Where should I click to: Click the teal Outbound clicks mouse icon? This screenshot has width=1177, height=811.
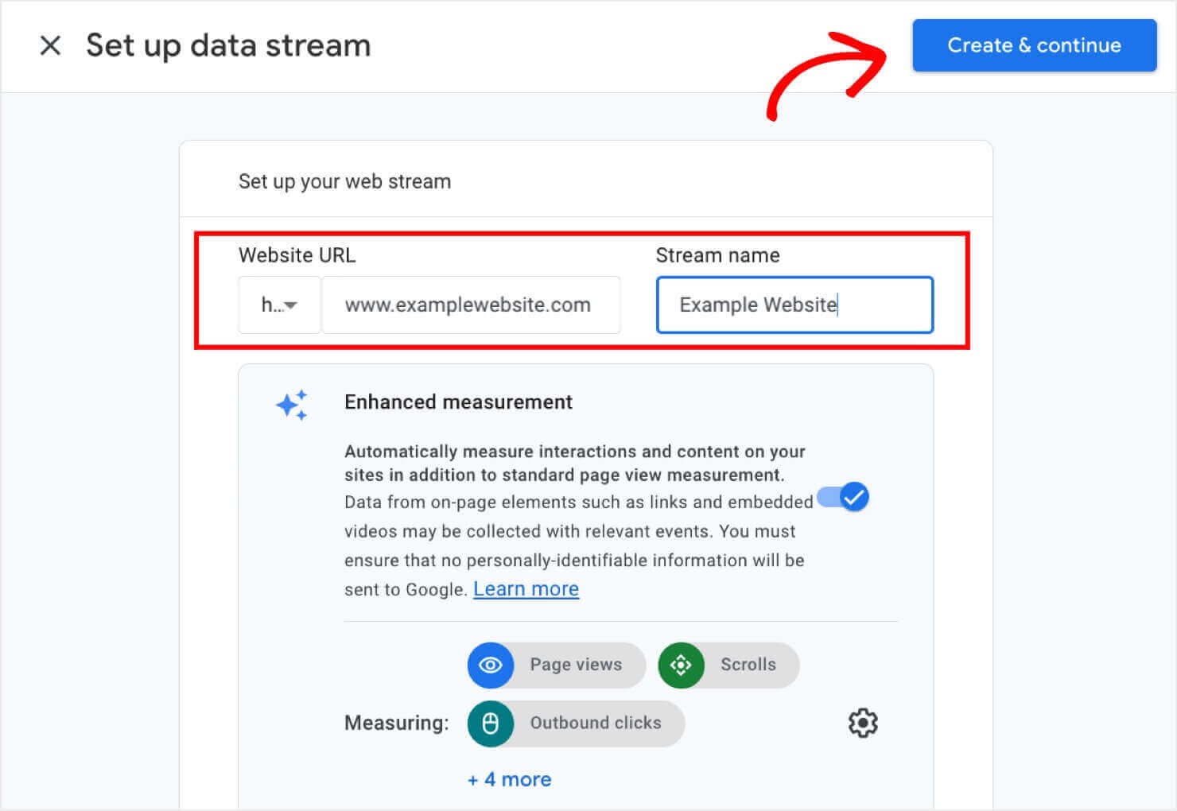click(x=491, y=723)
